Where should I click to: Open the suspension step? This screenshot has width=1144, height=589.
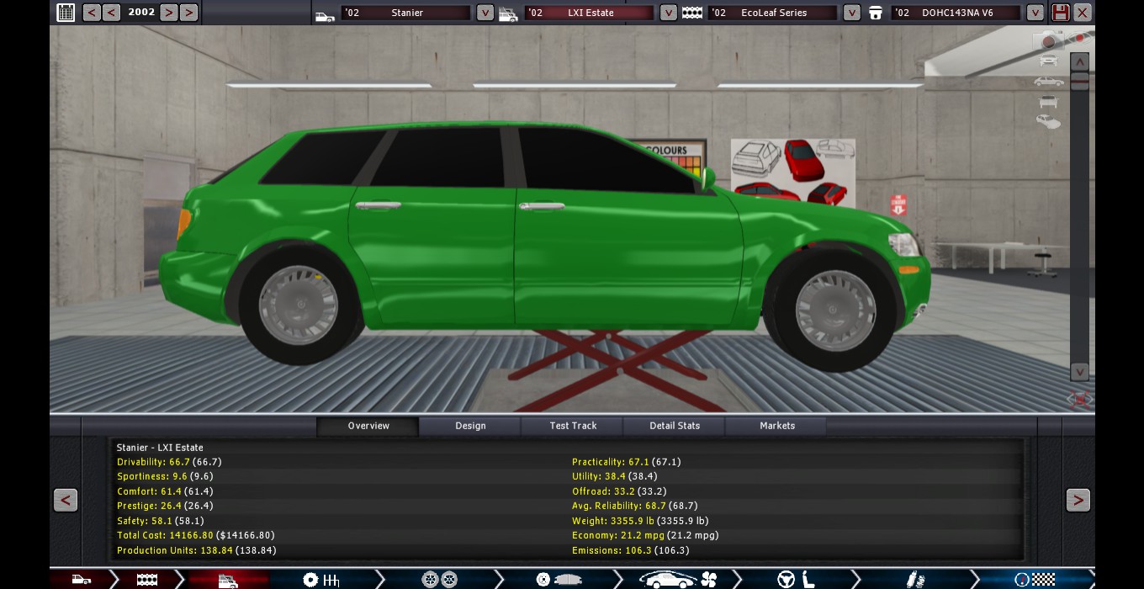pos(914,580)
